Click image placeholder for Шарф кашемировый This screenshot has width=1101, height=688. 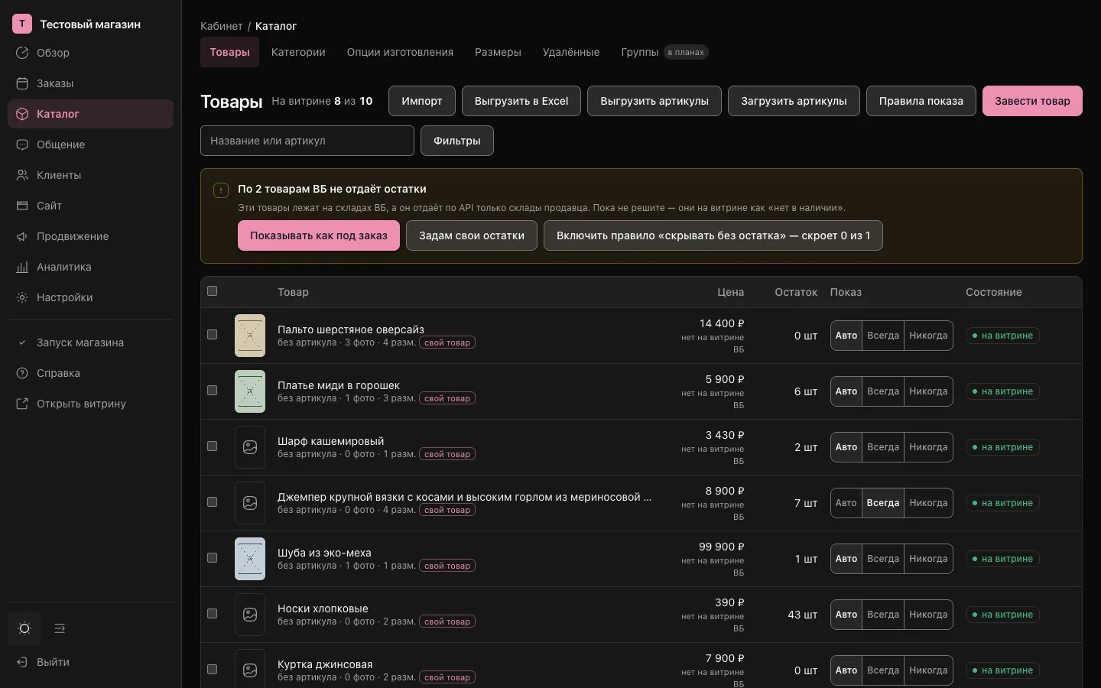[250, 447]
